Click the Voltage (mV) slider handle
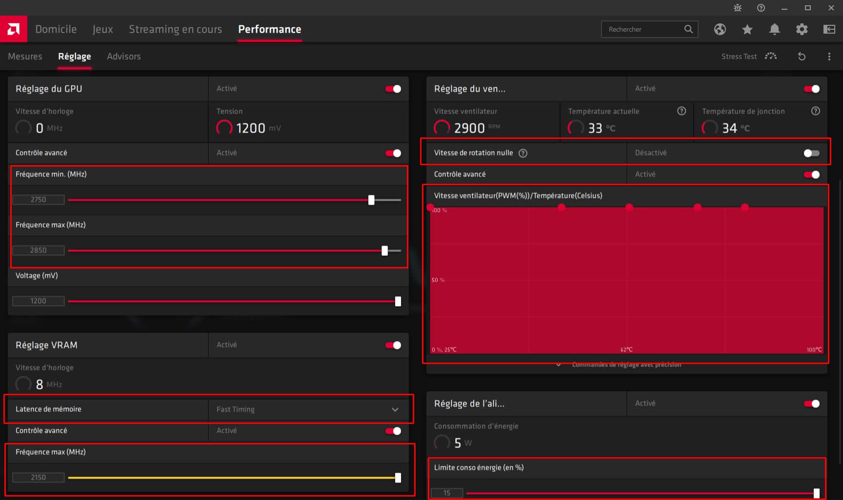Screen dimensions: 843x500 (398, 301)
